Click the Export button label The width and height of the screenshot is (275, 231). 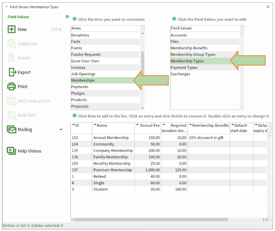pyautogui.click(x=24, y=72)
